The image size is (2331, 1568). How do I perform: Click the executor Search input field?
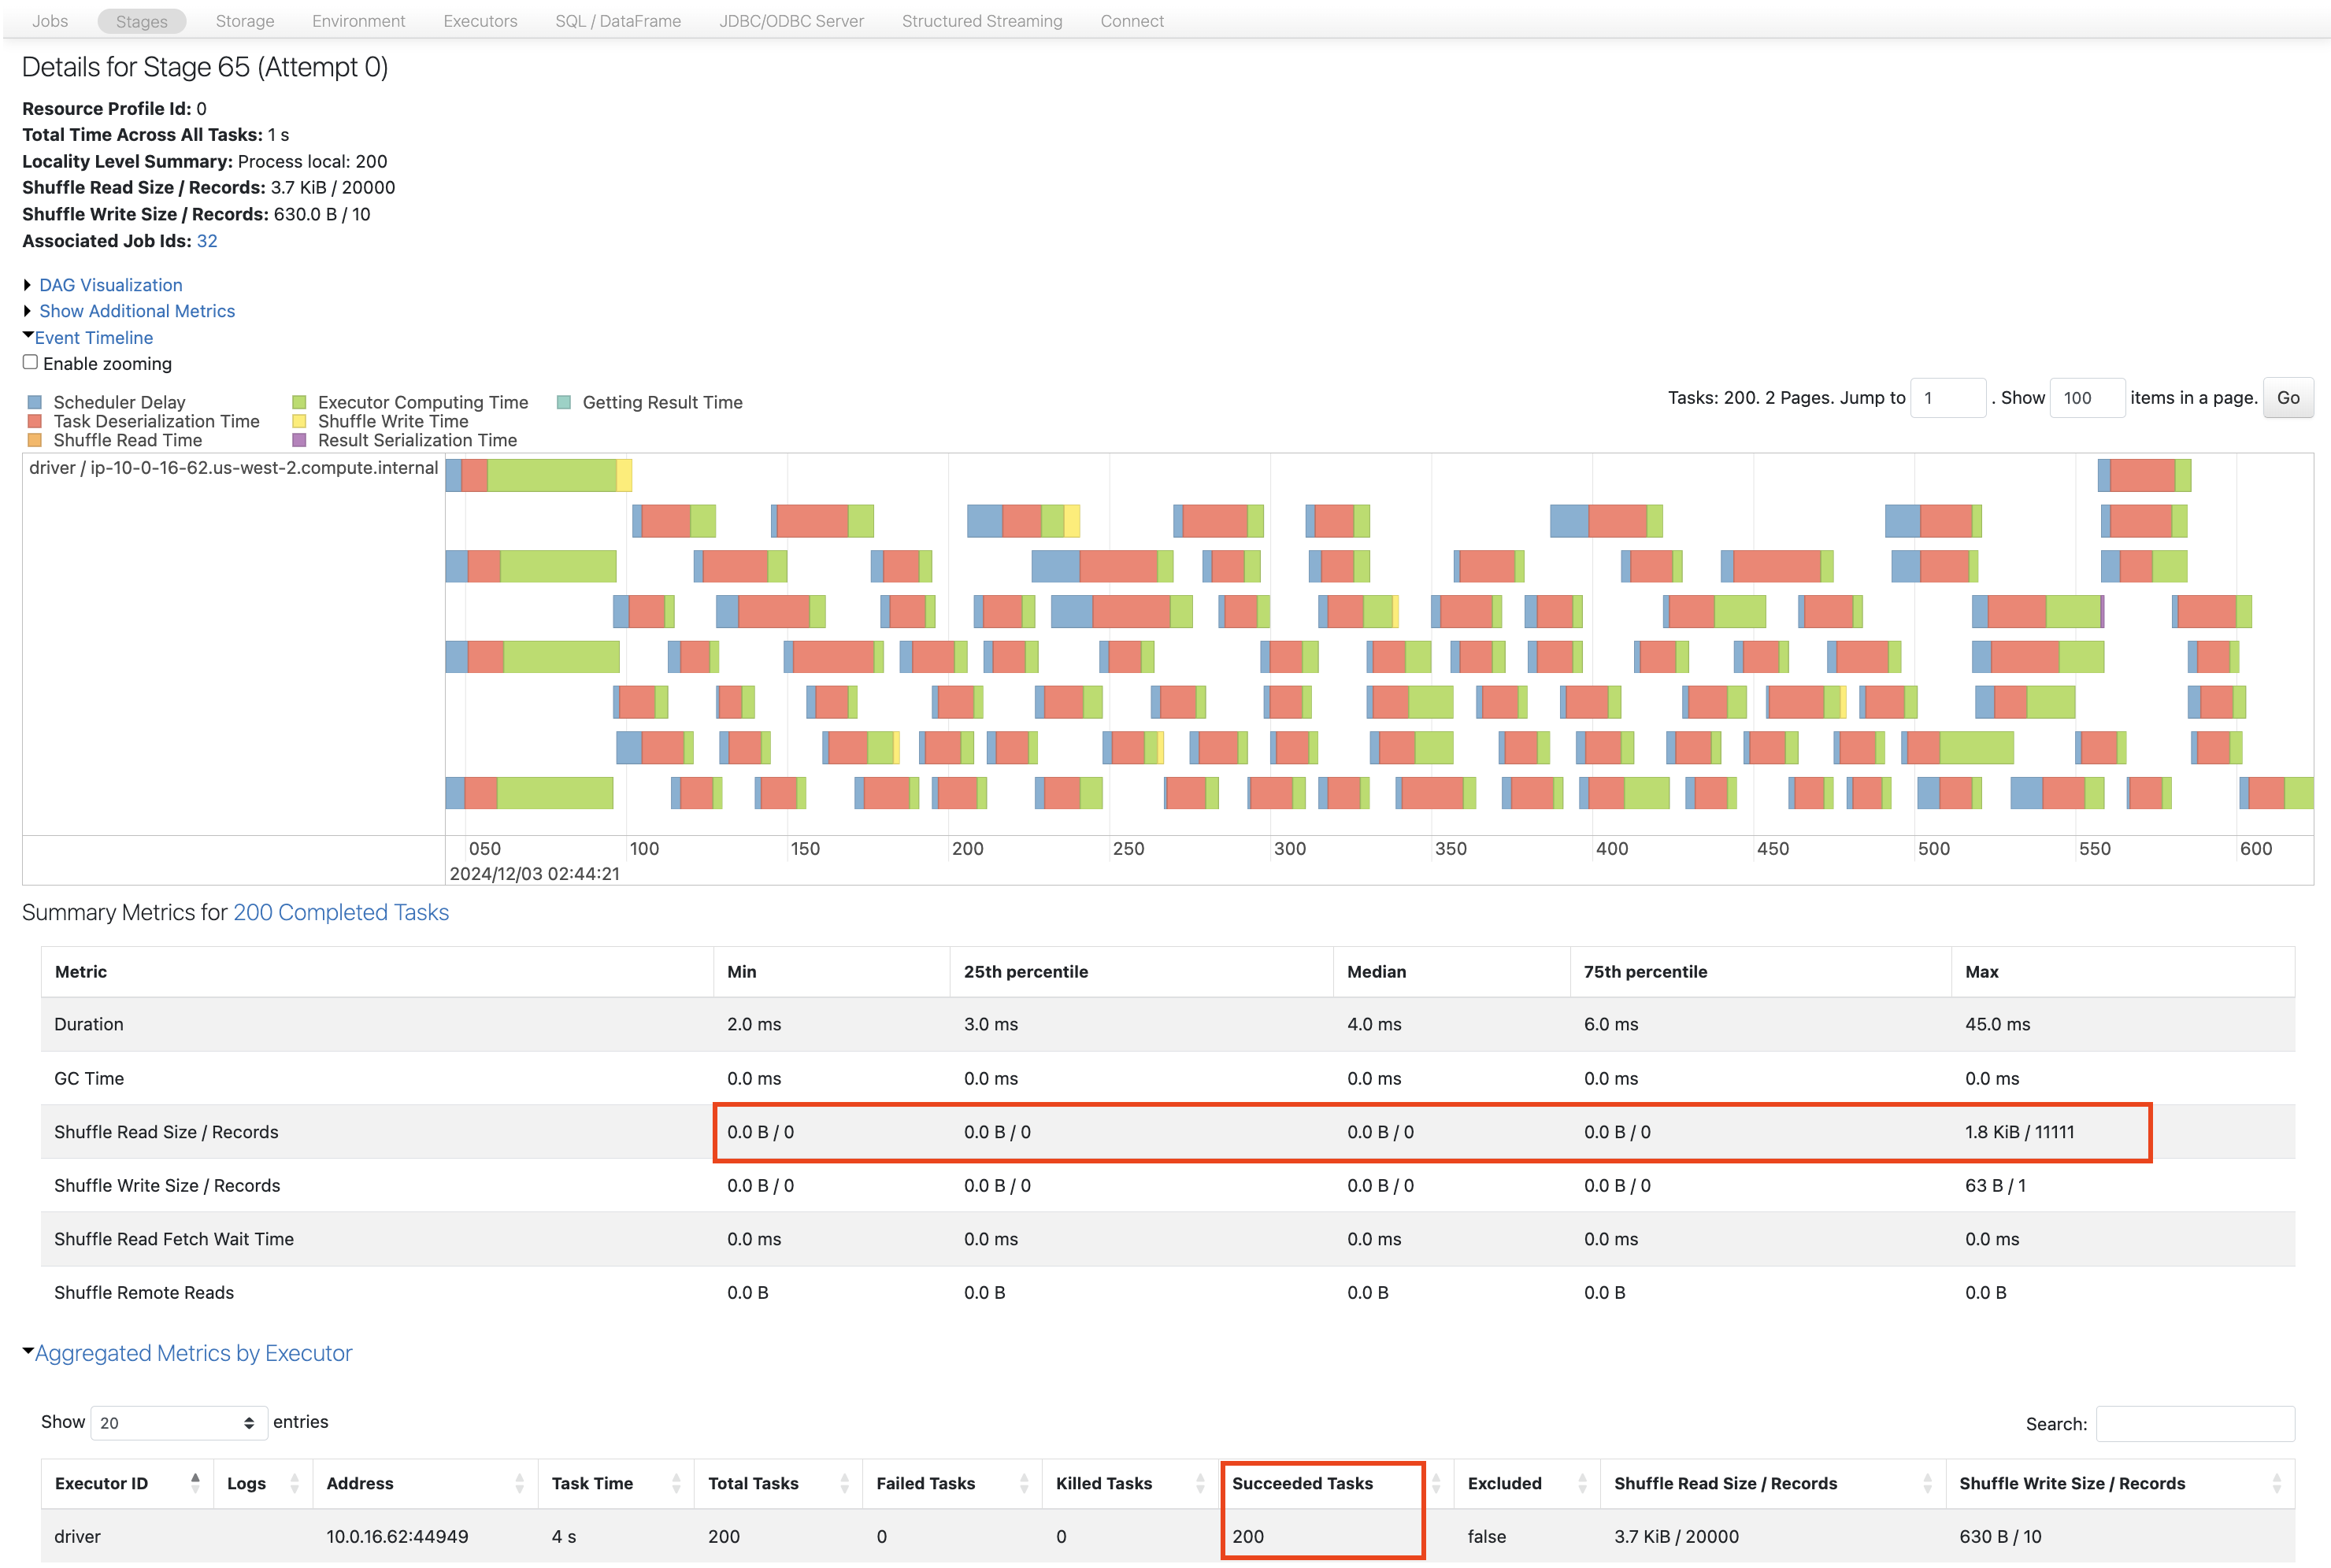(2194, 1423)
